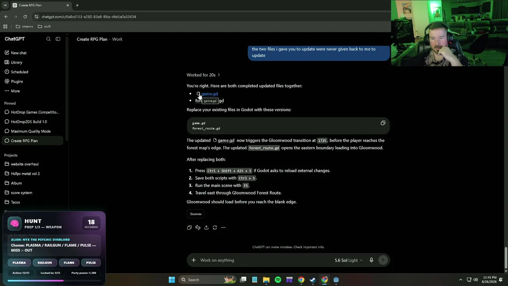This screenshot has height=286, width=508.
Task: Share the assistant response
Action: [206, 228]
